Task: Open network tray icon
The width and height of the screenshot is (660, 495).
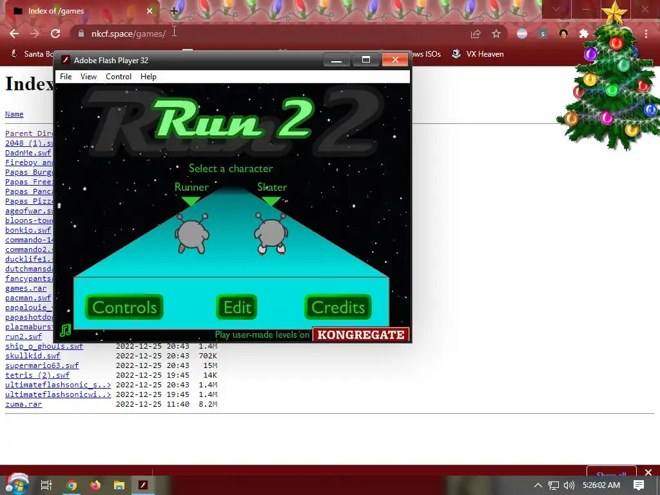Action: point(554,485)
